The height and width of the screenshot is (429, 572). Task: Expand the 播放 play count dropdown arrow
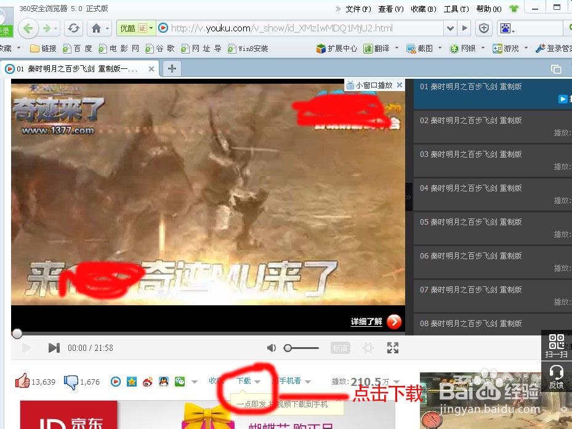396,382
